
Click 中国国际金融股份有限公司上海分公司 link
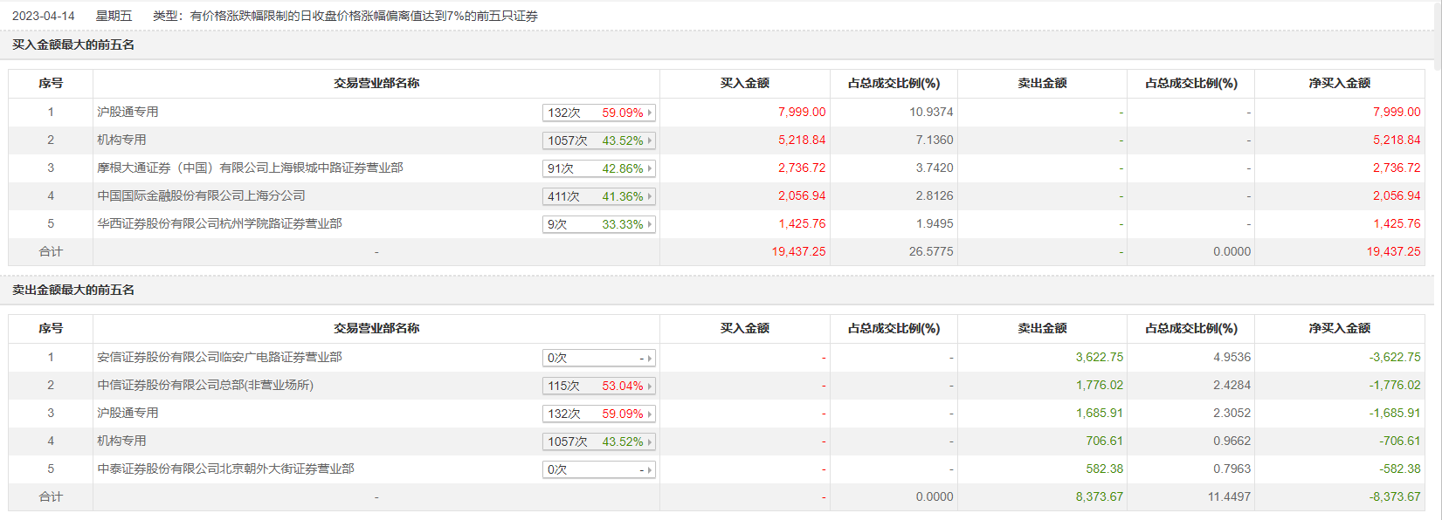tap(201, 195)
